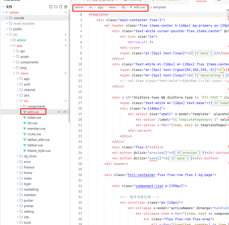The image size is (229, 225).
Task: Expand the components folder under diy
Action: [21, 106]
